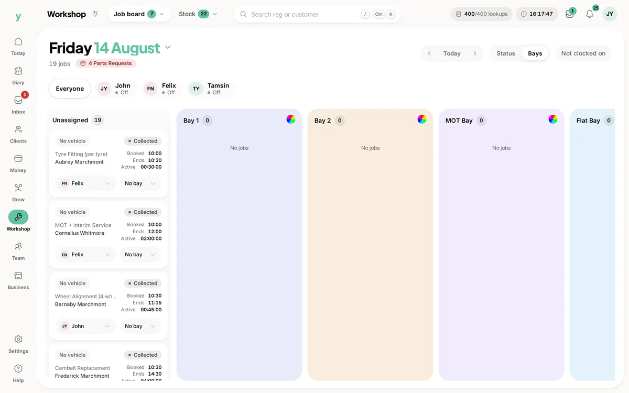Image resolution: width=629 pixels, height=393 pixels.
Task: Filter jobs by Felix
Action: pos(161,89)
